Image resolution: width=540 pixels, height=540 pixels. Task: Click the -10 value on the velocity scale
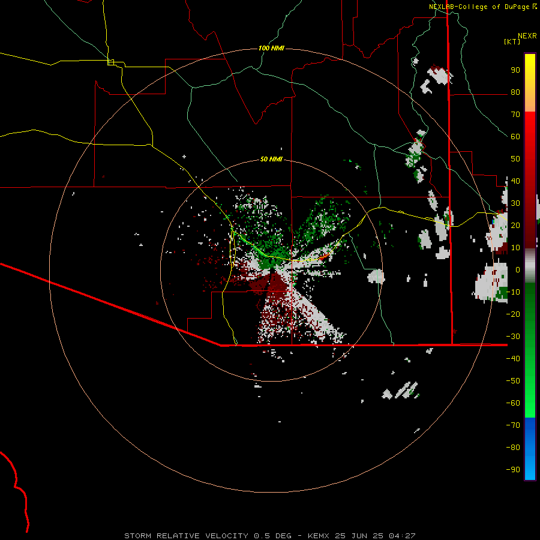point(513,292)
